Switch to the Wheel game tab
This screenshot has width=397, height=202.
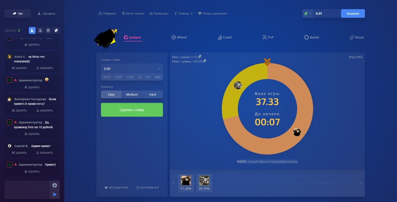coord(179,37)
